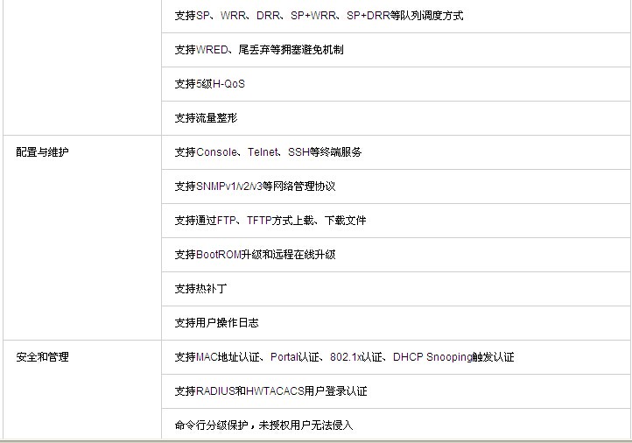Click the 配置与维护 category cell

click(42, 152)
